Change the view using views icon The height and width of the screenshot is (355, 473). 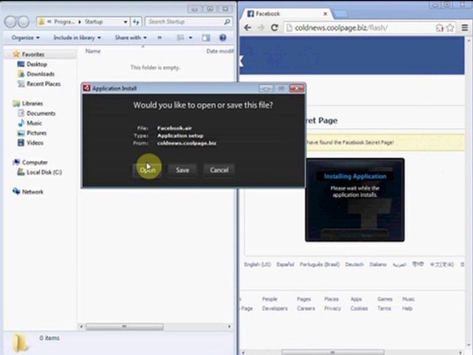pyautogui.click(x=180, y=38)
